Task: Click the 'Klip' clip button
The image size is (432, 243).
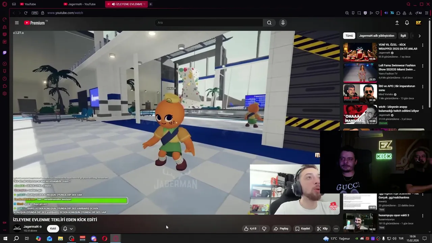Action: (x=322, y=228)
